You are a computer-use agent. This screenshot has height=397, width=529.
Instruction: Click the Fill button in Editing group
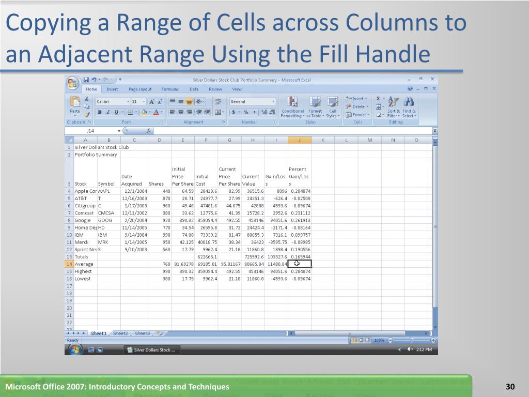coord(380,106)
